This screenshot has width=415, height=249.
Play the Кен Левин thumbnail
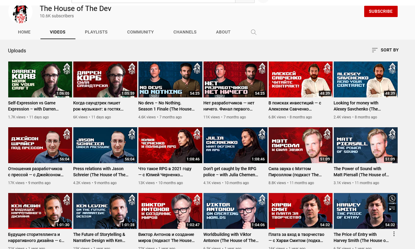coord(40,211)
